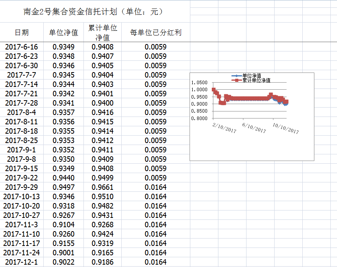Select the 1.0500 label on chart's vertical axis
Image resolution: width=337 pixels, height=267 pixels.
(200, 83)
